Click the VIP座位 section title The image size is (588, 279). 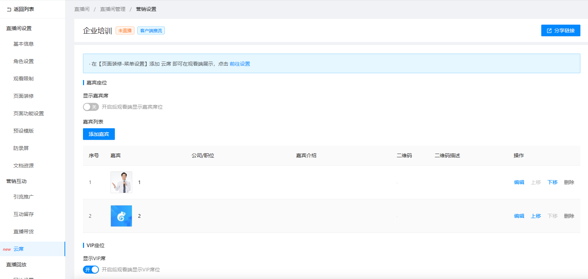point(96,245)
